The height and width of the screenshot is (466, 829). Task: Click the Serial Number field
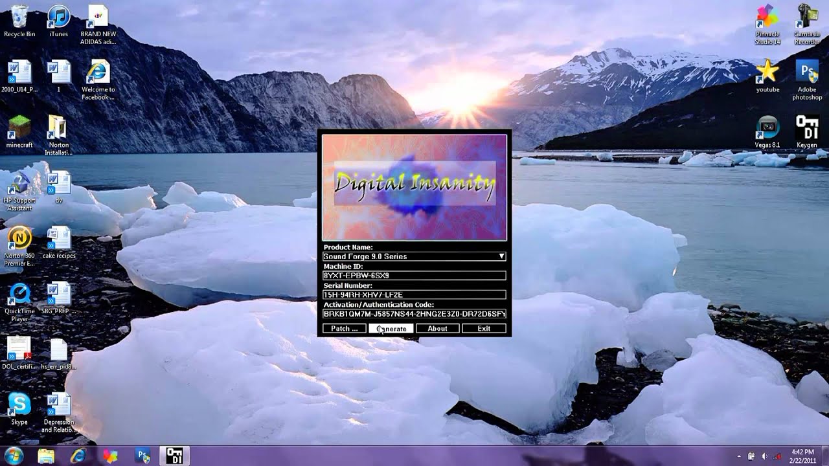tap(414, 294)
